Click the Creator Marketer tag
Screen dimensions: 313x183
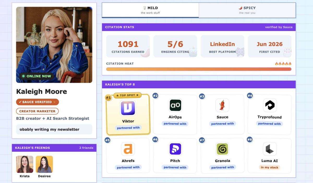pyautogui.click(x=37, y=111)
